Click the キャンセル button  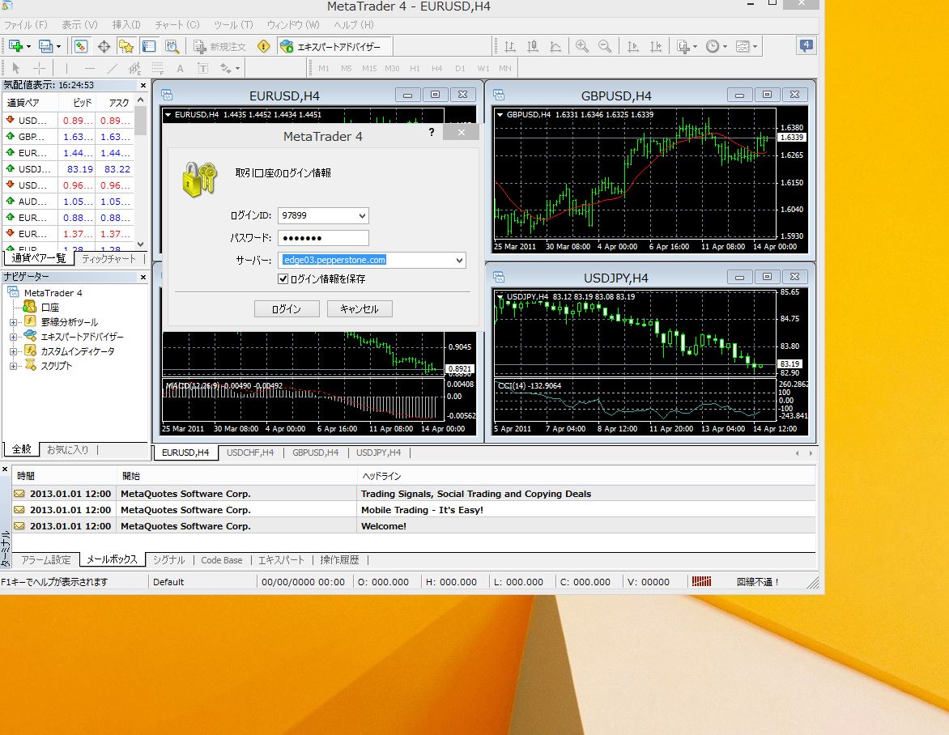360,309
